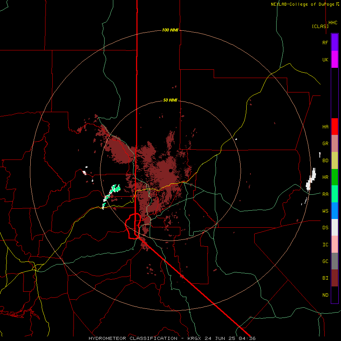Click the WS blue legend swatch

tap(335, 211)
